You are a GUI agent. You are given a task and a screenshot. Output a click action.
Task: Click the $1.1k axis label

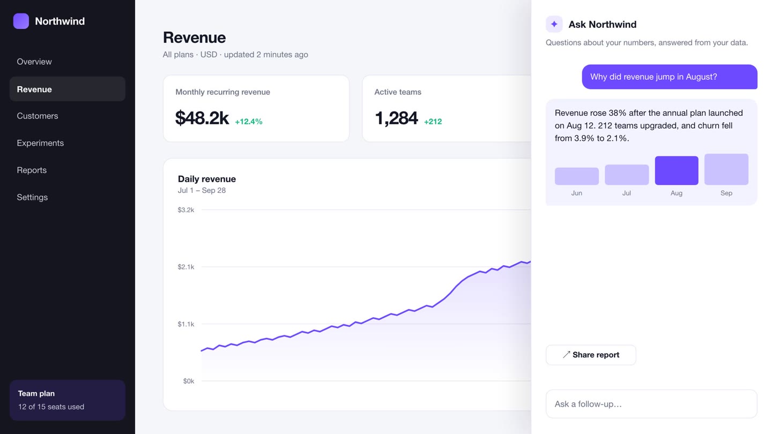point(186,324)
